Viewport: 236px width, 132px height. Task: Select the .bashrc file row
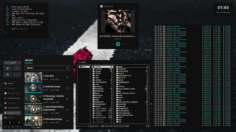[102, 113]
